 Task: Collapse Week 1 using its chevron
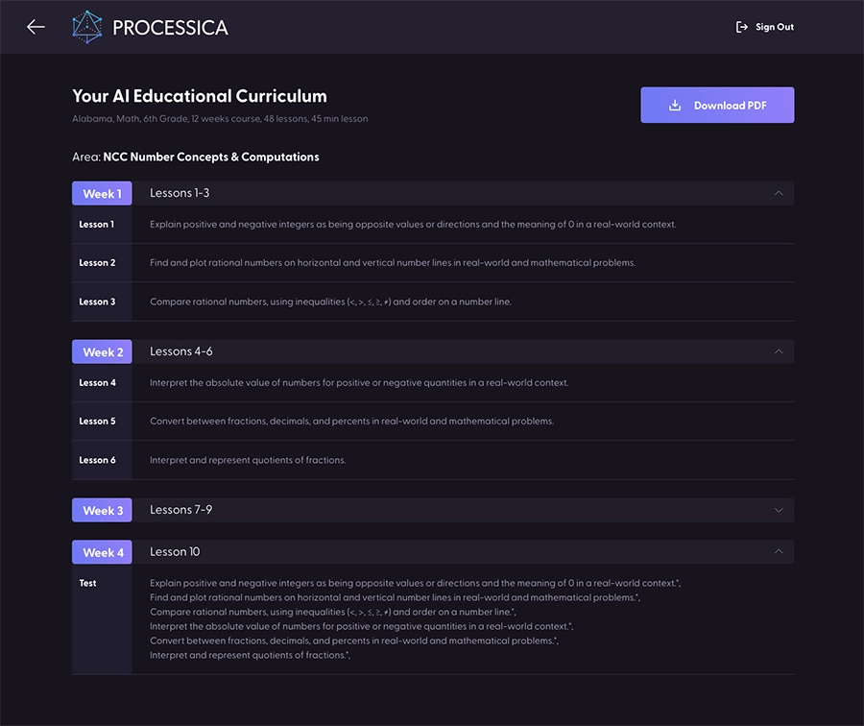click(x=779, y=193)
